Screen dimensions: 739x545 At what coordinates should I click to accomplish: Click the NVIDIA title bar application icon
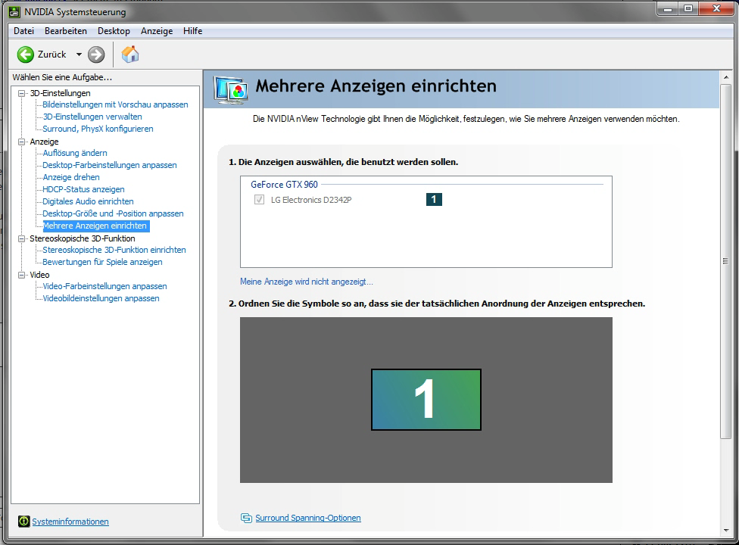click(x=14, y=12)
